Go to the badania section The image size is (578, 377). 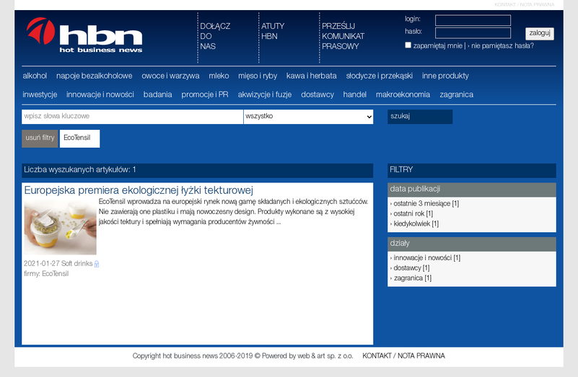pyautogui.click(x=157, y=94)
